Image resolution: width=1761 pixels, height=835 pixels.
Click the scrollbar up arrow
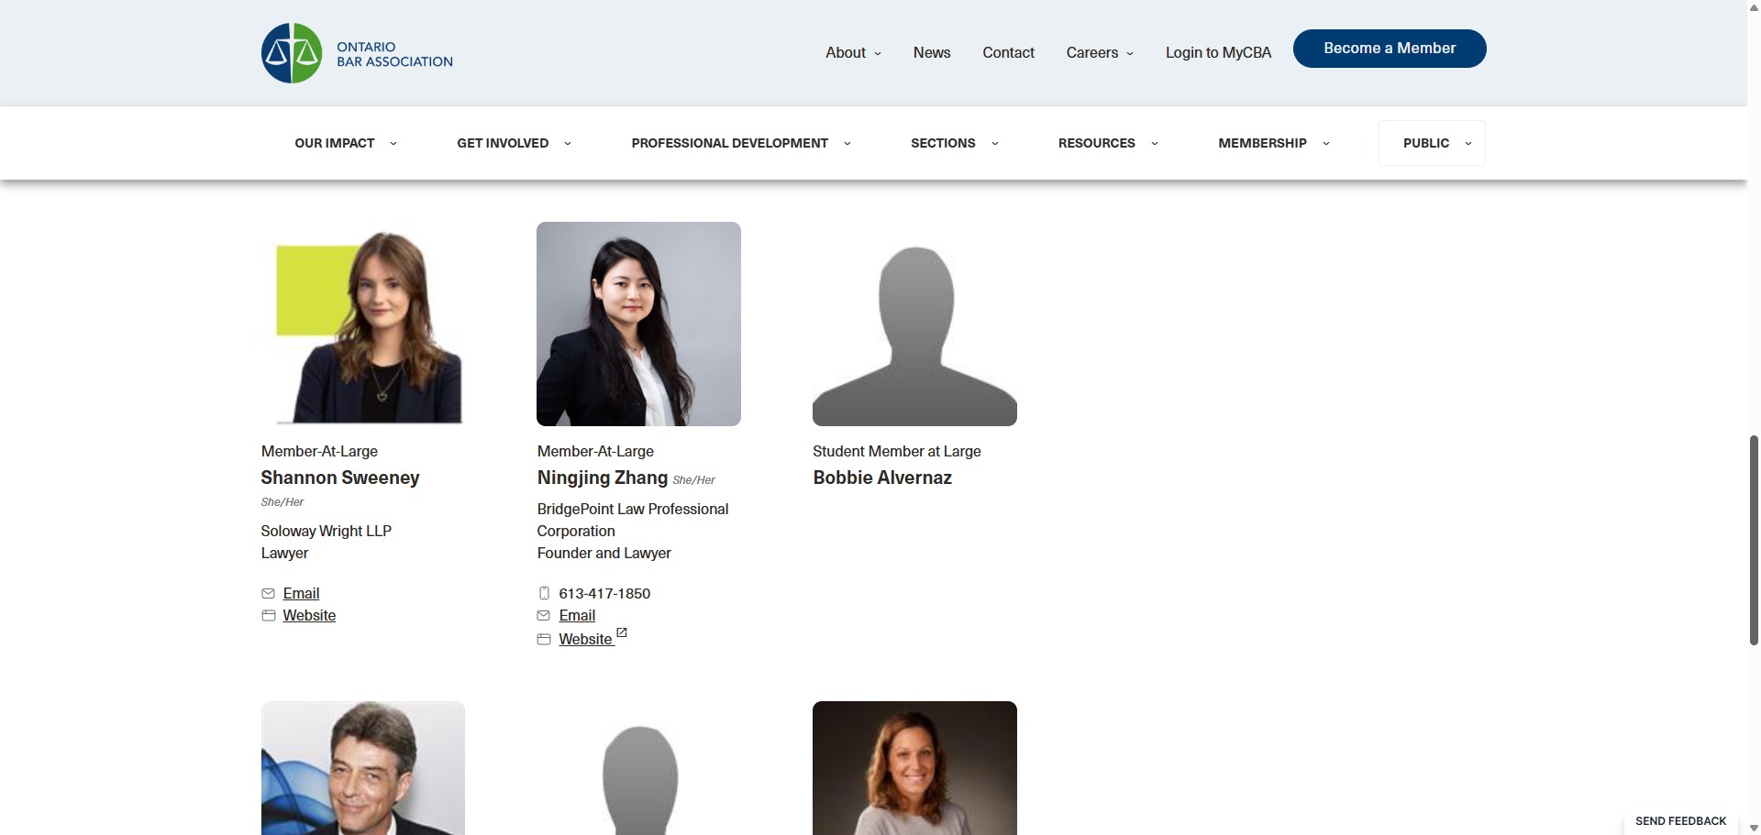1754,6
